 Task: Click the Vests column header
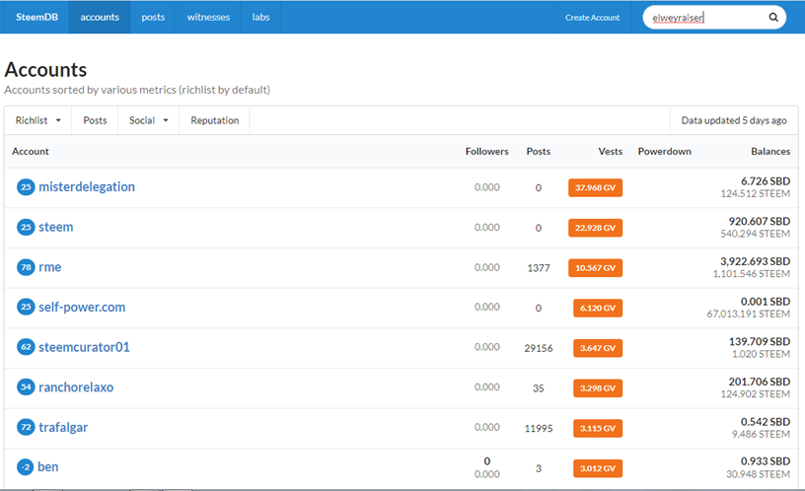610,152
